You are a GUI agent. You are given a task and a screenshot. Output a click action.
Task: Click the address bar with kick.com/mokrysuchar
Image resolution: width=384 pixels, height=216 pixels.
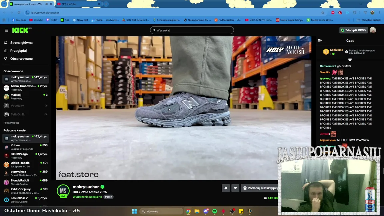click(174, 13)
